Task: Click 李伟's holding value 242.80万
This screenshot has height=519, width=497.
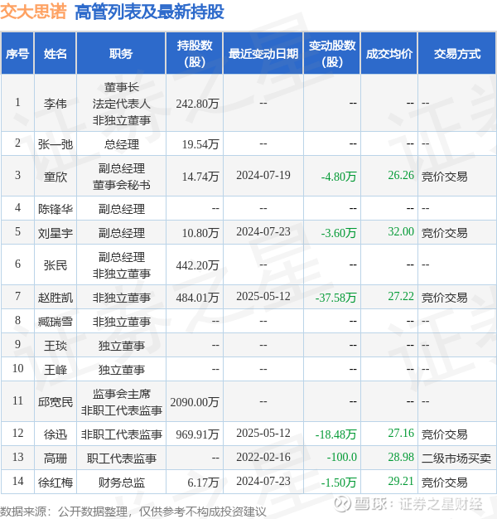Action: [x=197, y=104]
